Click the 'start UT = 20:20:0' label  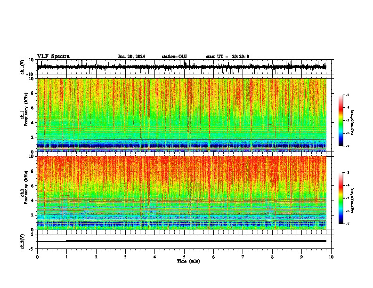(x=227, y=56)
